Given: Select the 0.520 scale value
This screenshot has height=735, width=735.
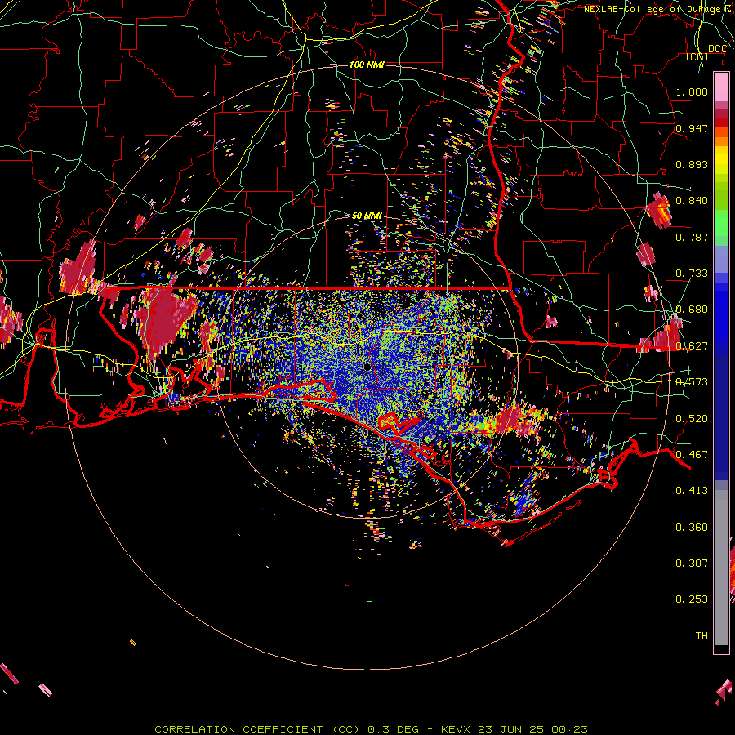Looking at the screenshot, I should 692,419.
